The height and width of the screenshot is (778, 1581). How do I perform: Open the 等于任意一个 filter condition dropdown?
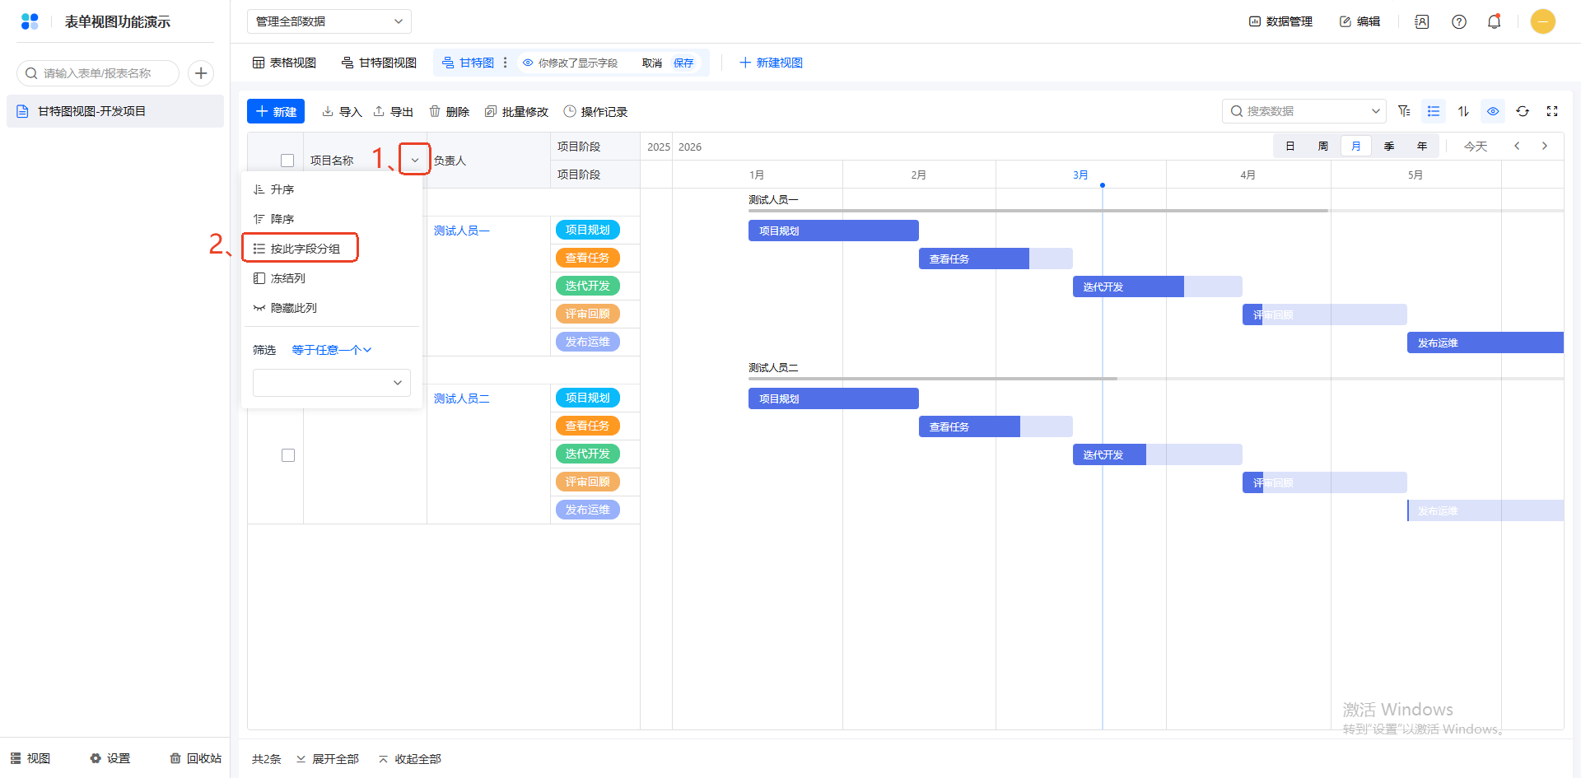click(332, 350)
